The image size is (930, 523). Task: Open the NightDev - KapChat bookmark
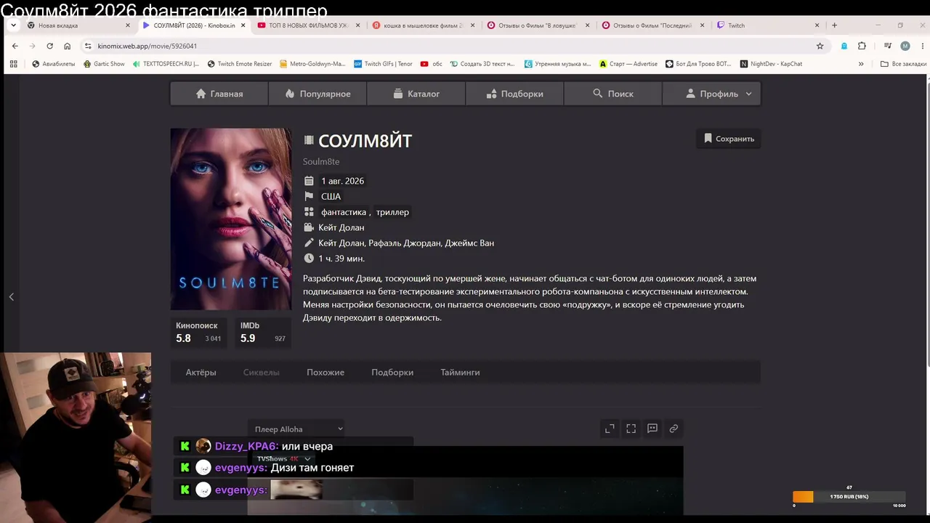point(771,64)
